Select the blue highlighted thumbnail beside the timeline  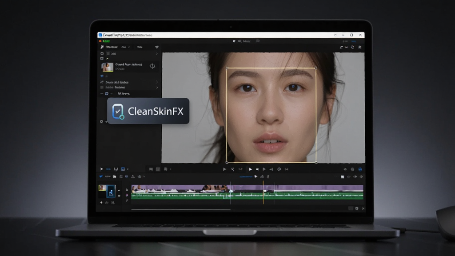pos(111,191)
